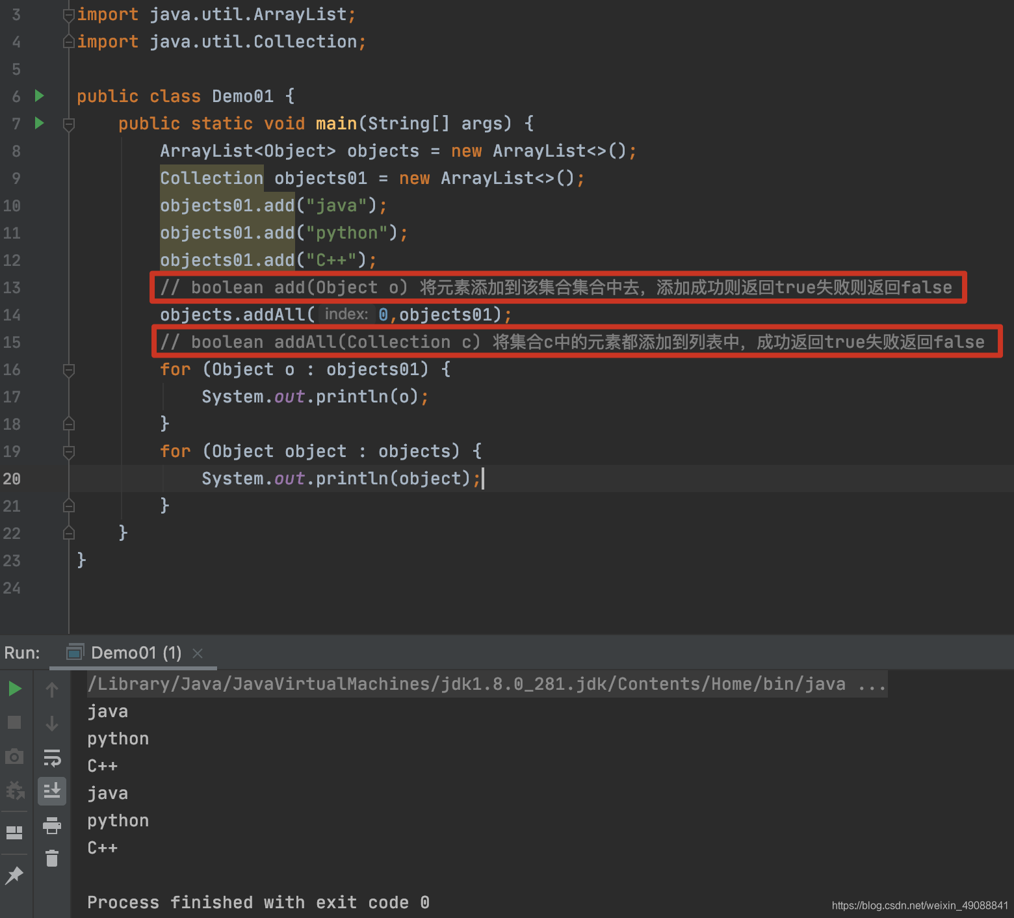Click objects.addAll call on line 14
This screenshot has height=918, width=1014.
[x=335, y=315]
